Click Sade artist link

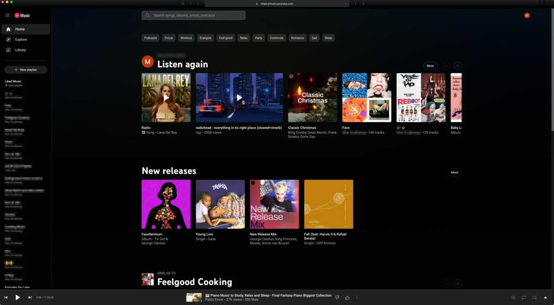click(211, 239)
